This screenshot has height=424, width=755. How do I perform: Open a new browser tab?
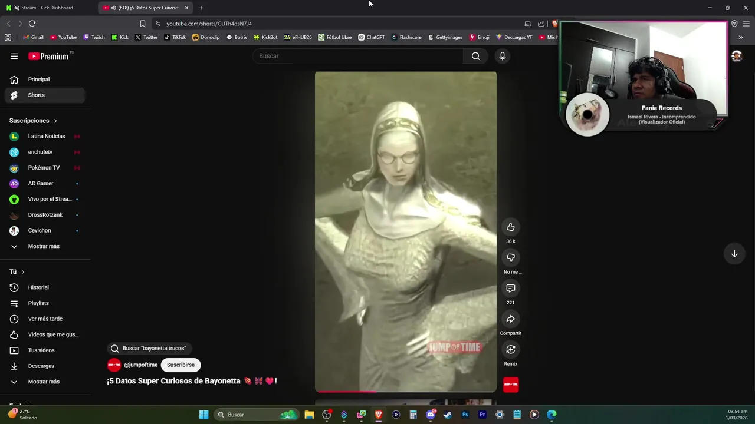tap(201, 8)
